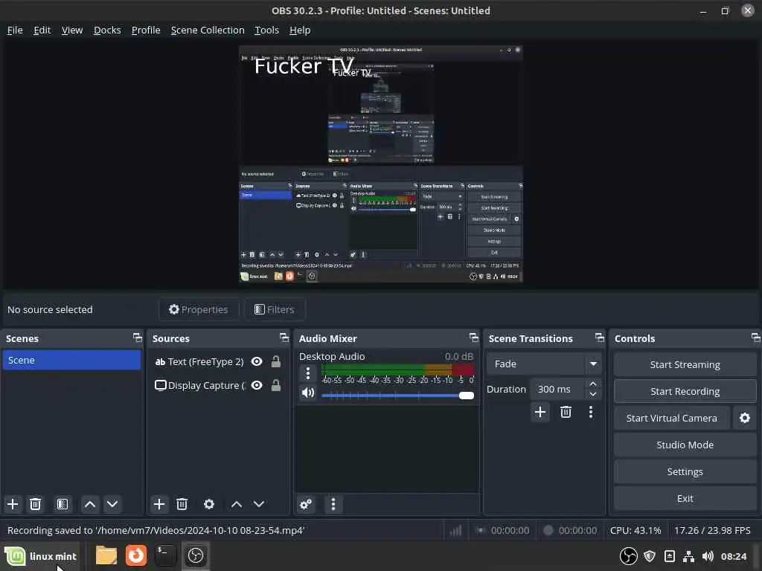
Task: Click the Exit button
Action: click(x=685, y=498)
